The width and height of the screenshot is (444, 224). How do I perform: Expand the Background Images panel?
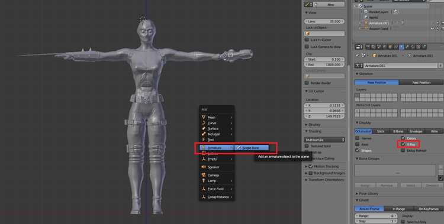[x=307, y=173]
